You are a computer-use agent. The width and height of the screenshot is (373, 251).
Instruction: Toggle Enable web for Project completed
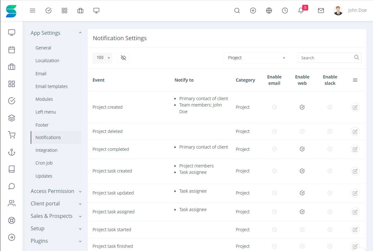tap(302, 149)
